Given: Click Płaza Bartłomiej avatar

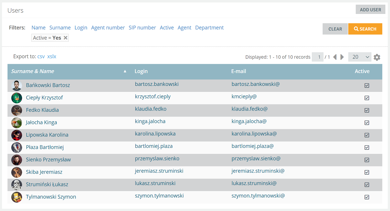Looking at the screenshot, I should [17, 148].
